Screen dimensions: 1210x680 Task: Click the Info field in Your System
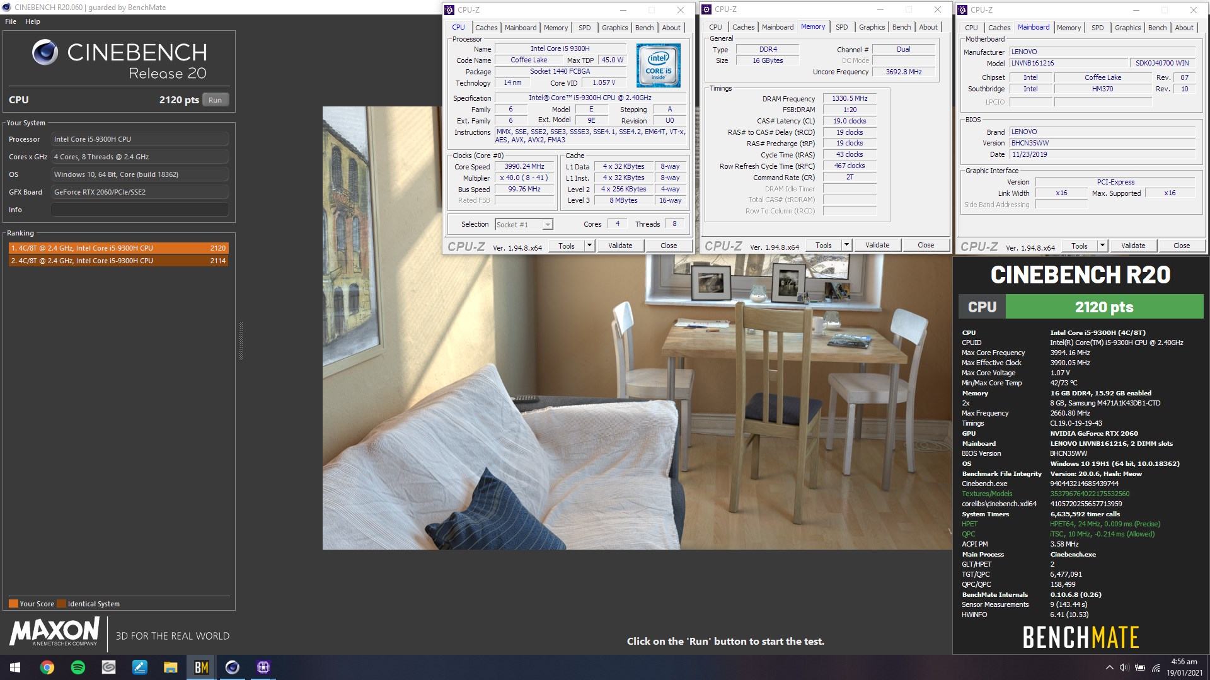click(140, 210)
